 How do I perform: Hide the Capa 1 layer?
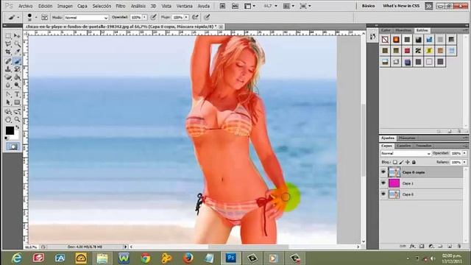point(383,183)
